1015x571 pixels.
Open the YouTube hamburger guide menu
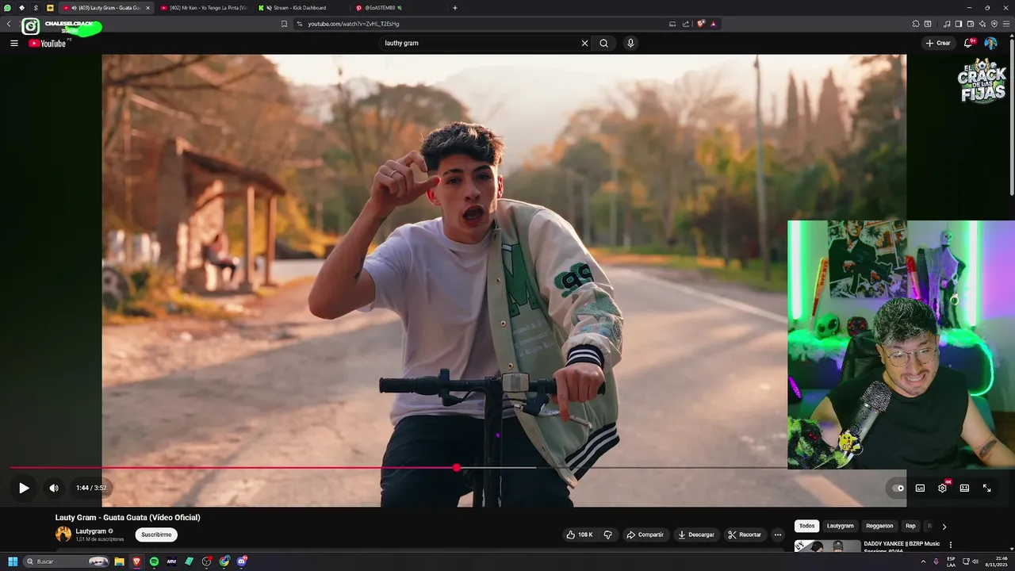pyautogui.click(x=13, y=43)
